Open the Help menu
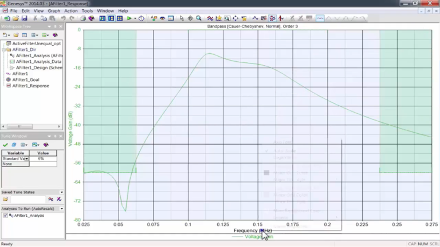Image resolution: width=440 pixels, height=247 pixels. point(123,11)
